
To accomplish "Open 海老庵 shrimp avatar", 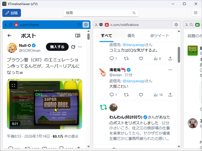I will point(103,72).
